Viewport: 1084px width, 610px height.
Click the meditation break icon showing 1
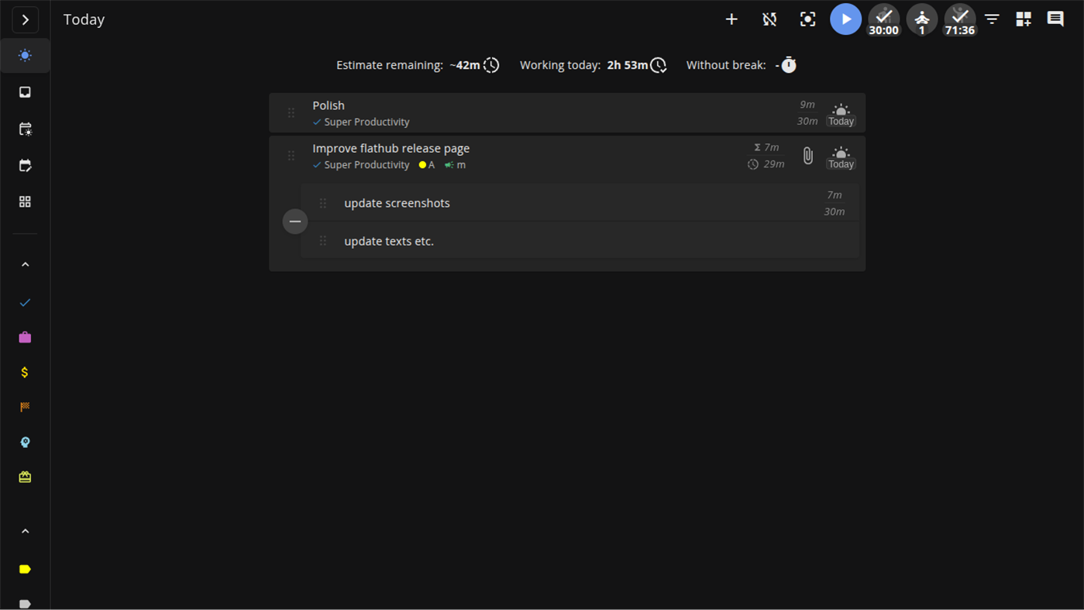(921, 19)
